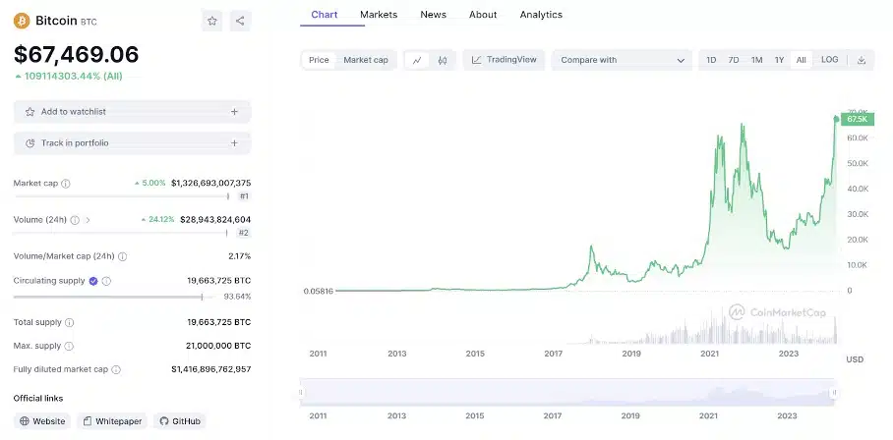Click fully diluted cap $1,416,896,762,957
Image resolution: width=893 pixels, height=440 pixels.
tap(210, 369)
